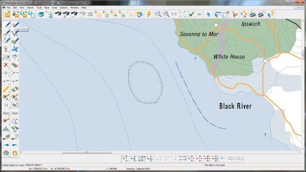Open the Help menu

(x=84, y=8)
